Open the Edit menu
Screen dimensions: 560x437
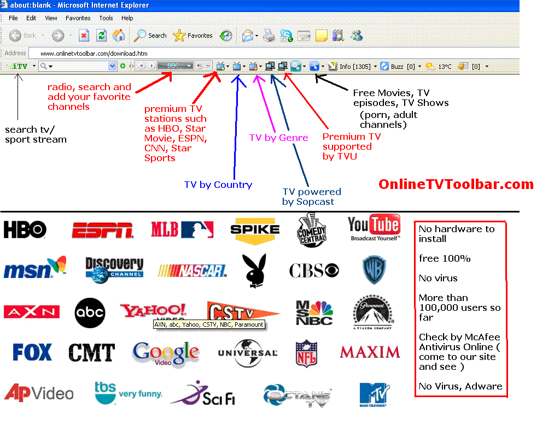(31, 18)
